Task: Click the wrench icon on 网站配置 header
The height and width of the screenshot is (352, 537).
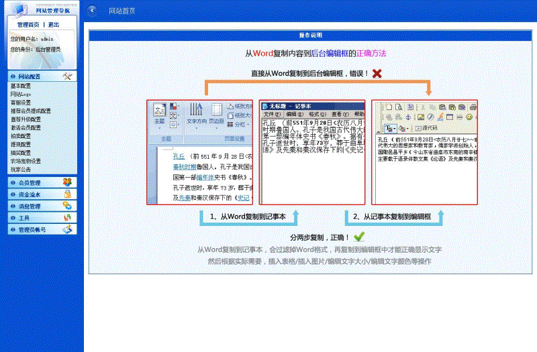Action: click(x=67, y=77)
